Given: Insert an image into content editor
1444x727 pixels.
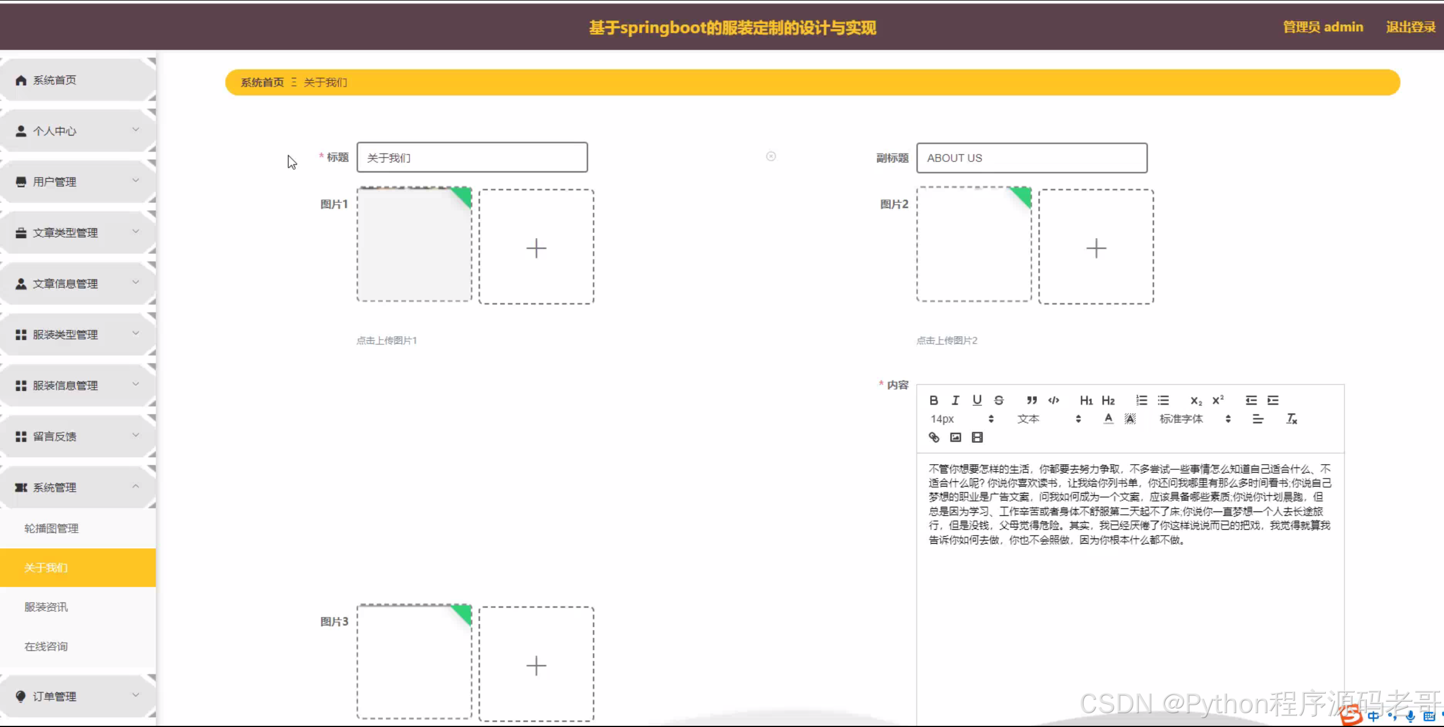Looking at the screenshot, I should pyautogui.click(x=956, y=438).
